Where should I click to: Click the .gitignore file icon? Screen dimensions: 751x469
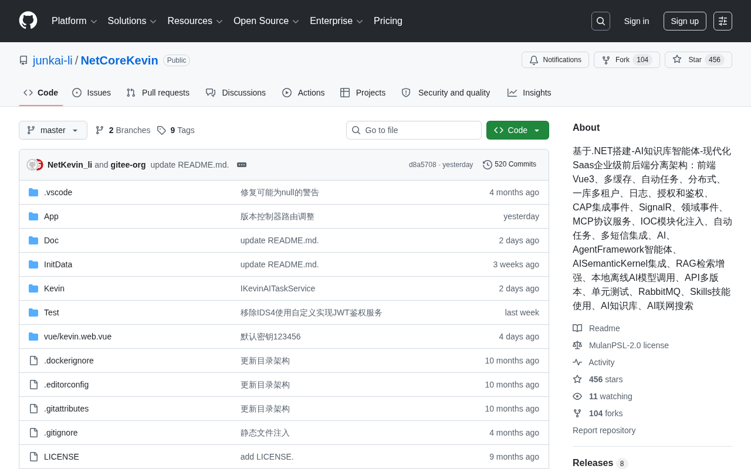pos(33,433)
